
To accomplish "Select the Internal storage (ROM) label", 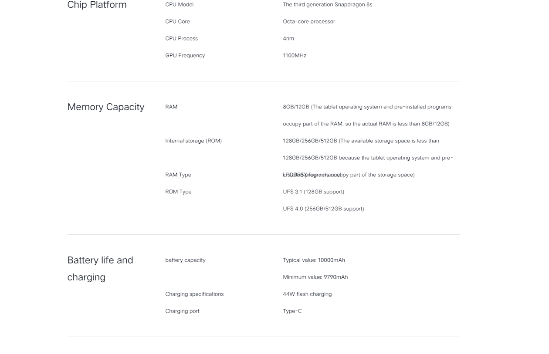I will (x=193, y=141).
